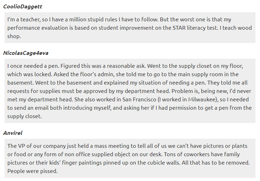260x181 pixels.
Task: Click the phrase "I'm a teacher"
Action: click(x=24, y=20)
